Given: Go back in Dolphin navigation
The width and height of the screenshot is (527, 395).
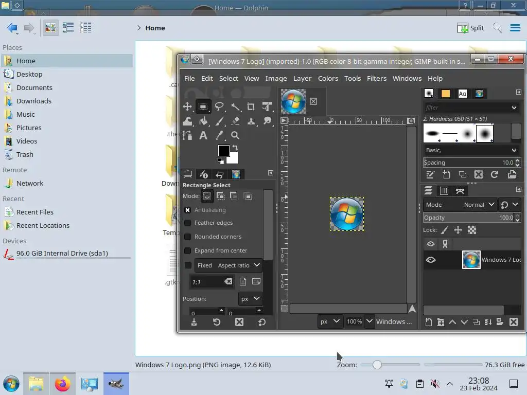Looking at the screenshot, I should (12, 28).
